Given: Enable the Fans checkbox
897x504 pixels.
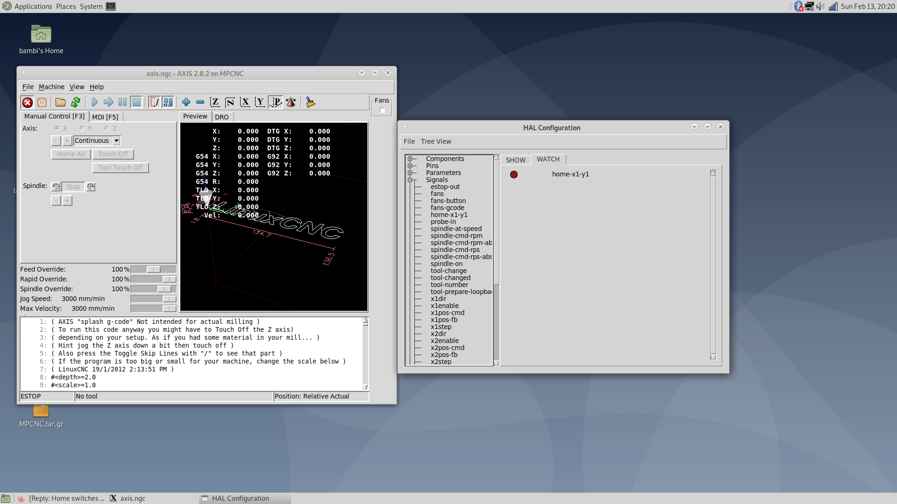Looking at the screenshot, I should coord(382,111).
